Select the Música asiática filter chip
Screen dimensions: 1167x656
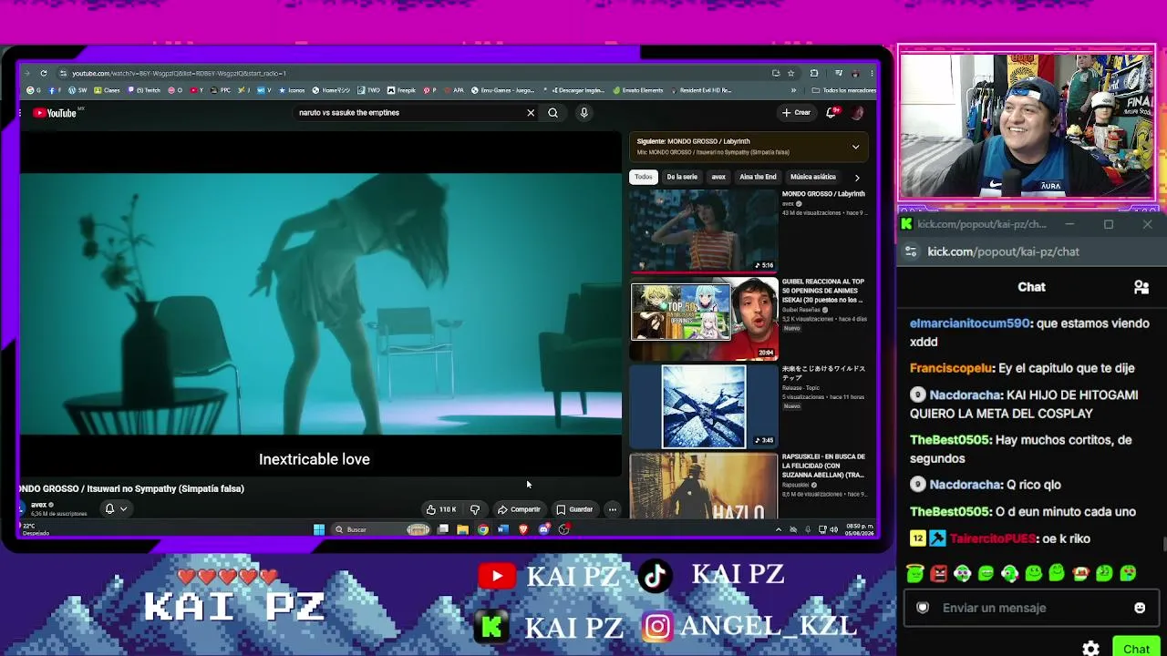pyautogui.click(x=813, y=177)
